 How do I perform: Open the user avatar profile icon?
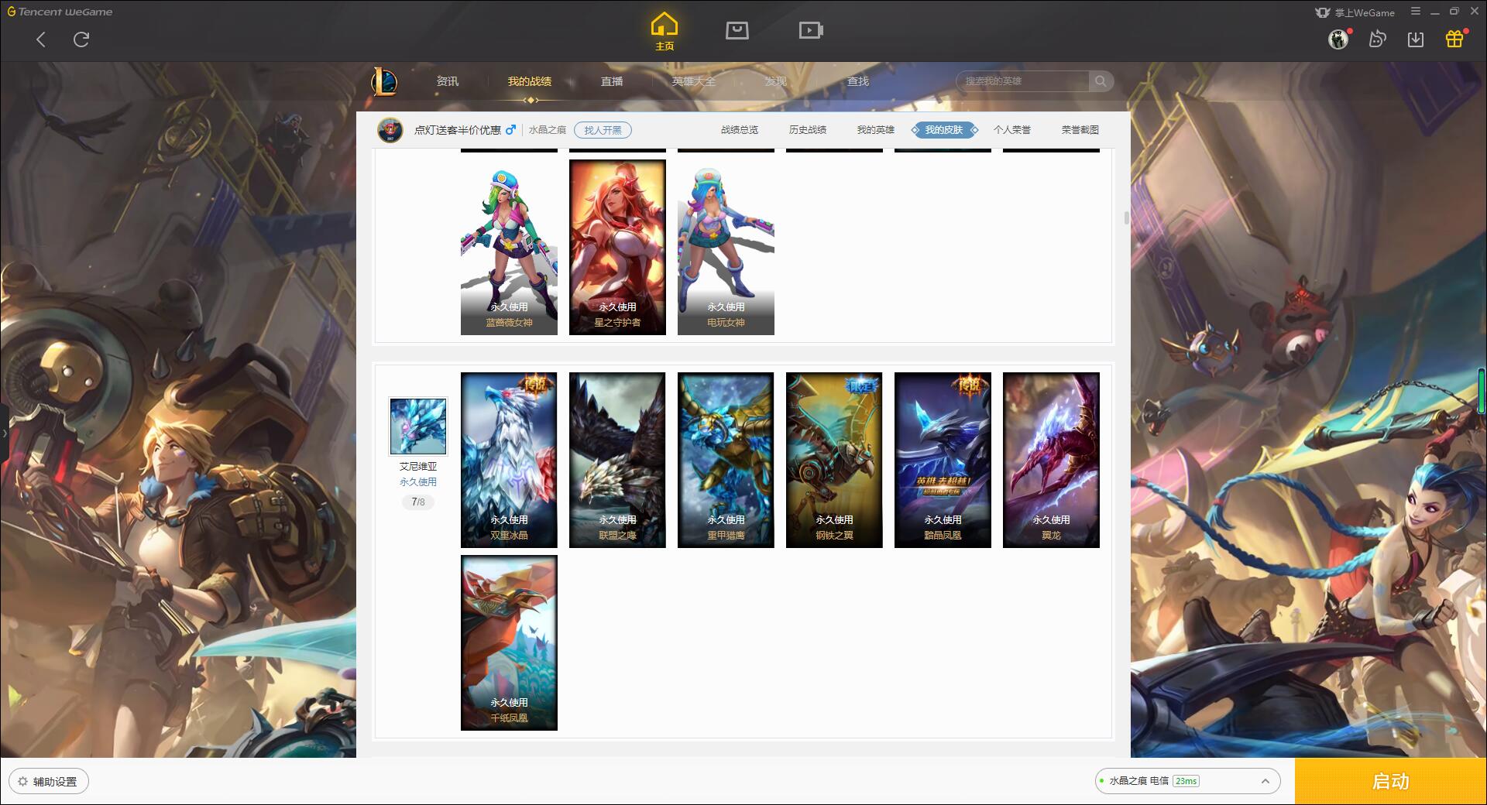pos(1338,39)
